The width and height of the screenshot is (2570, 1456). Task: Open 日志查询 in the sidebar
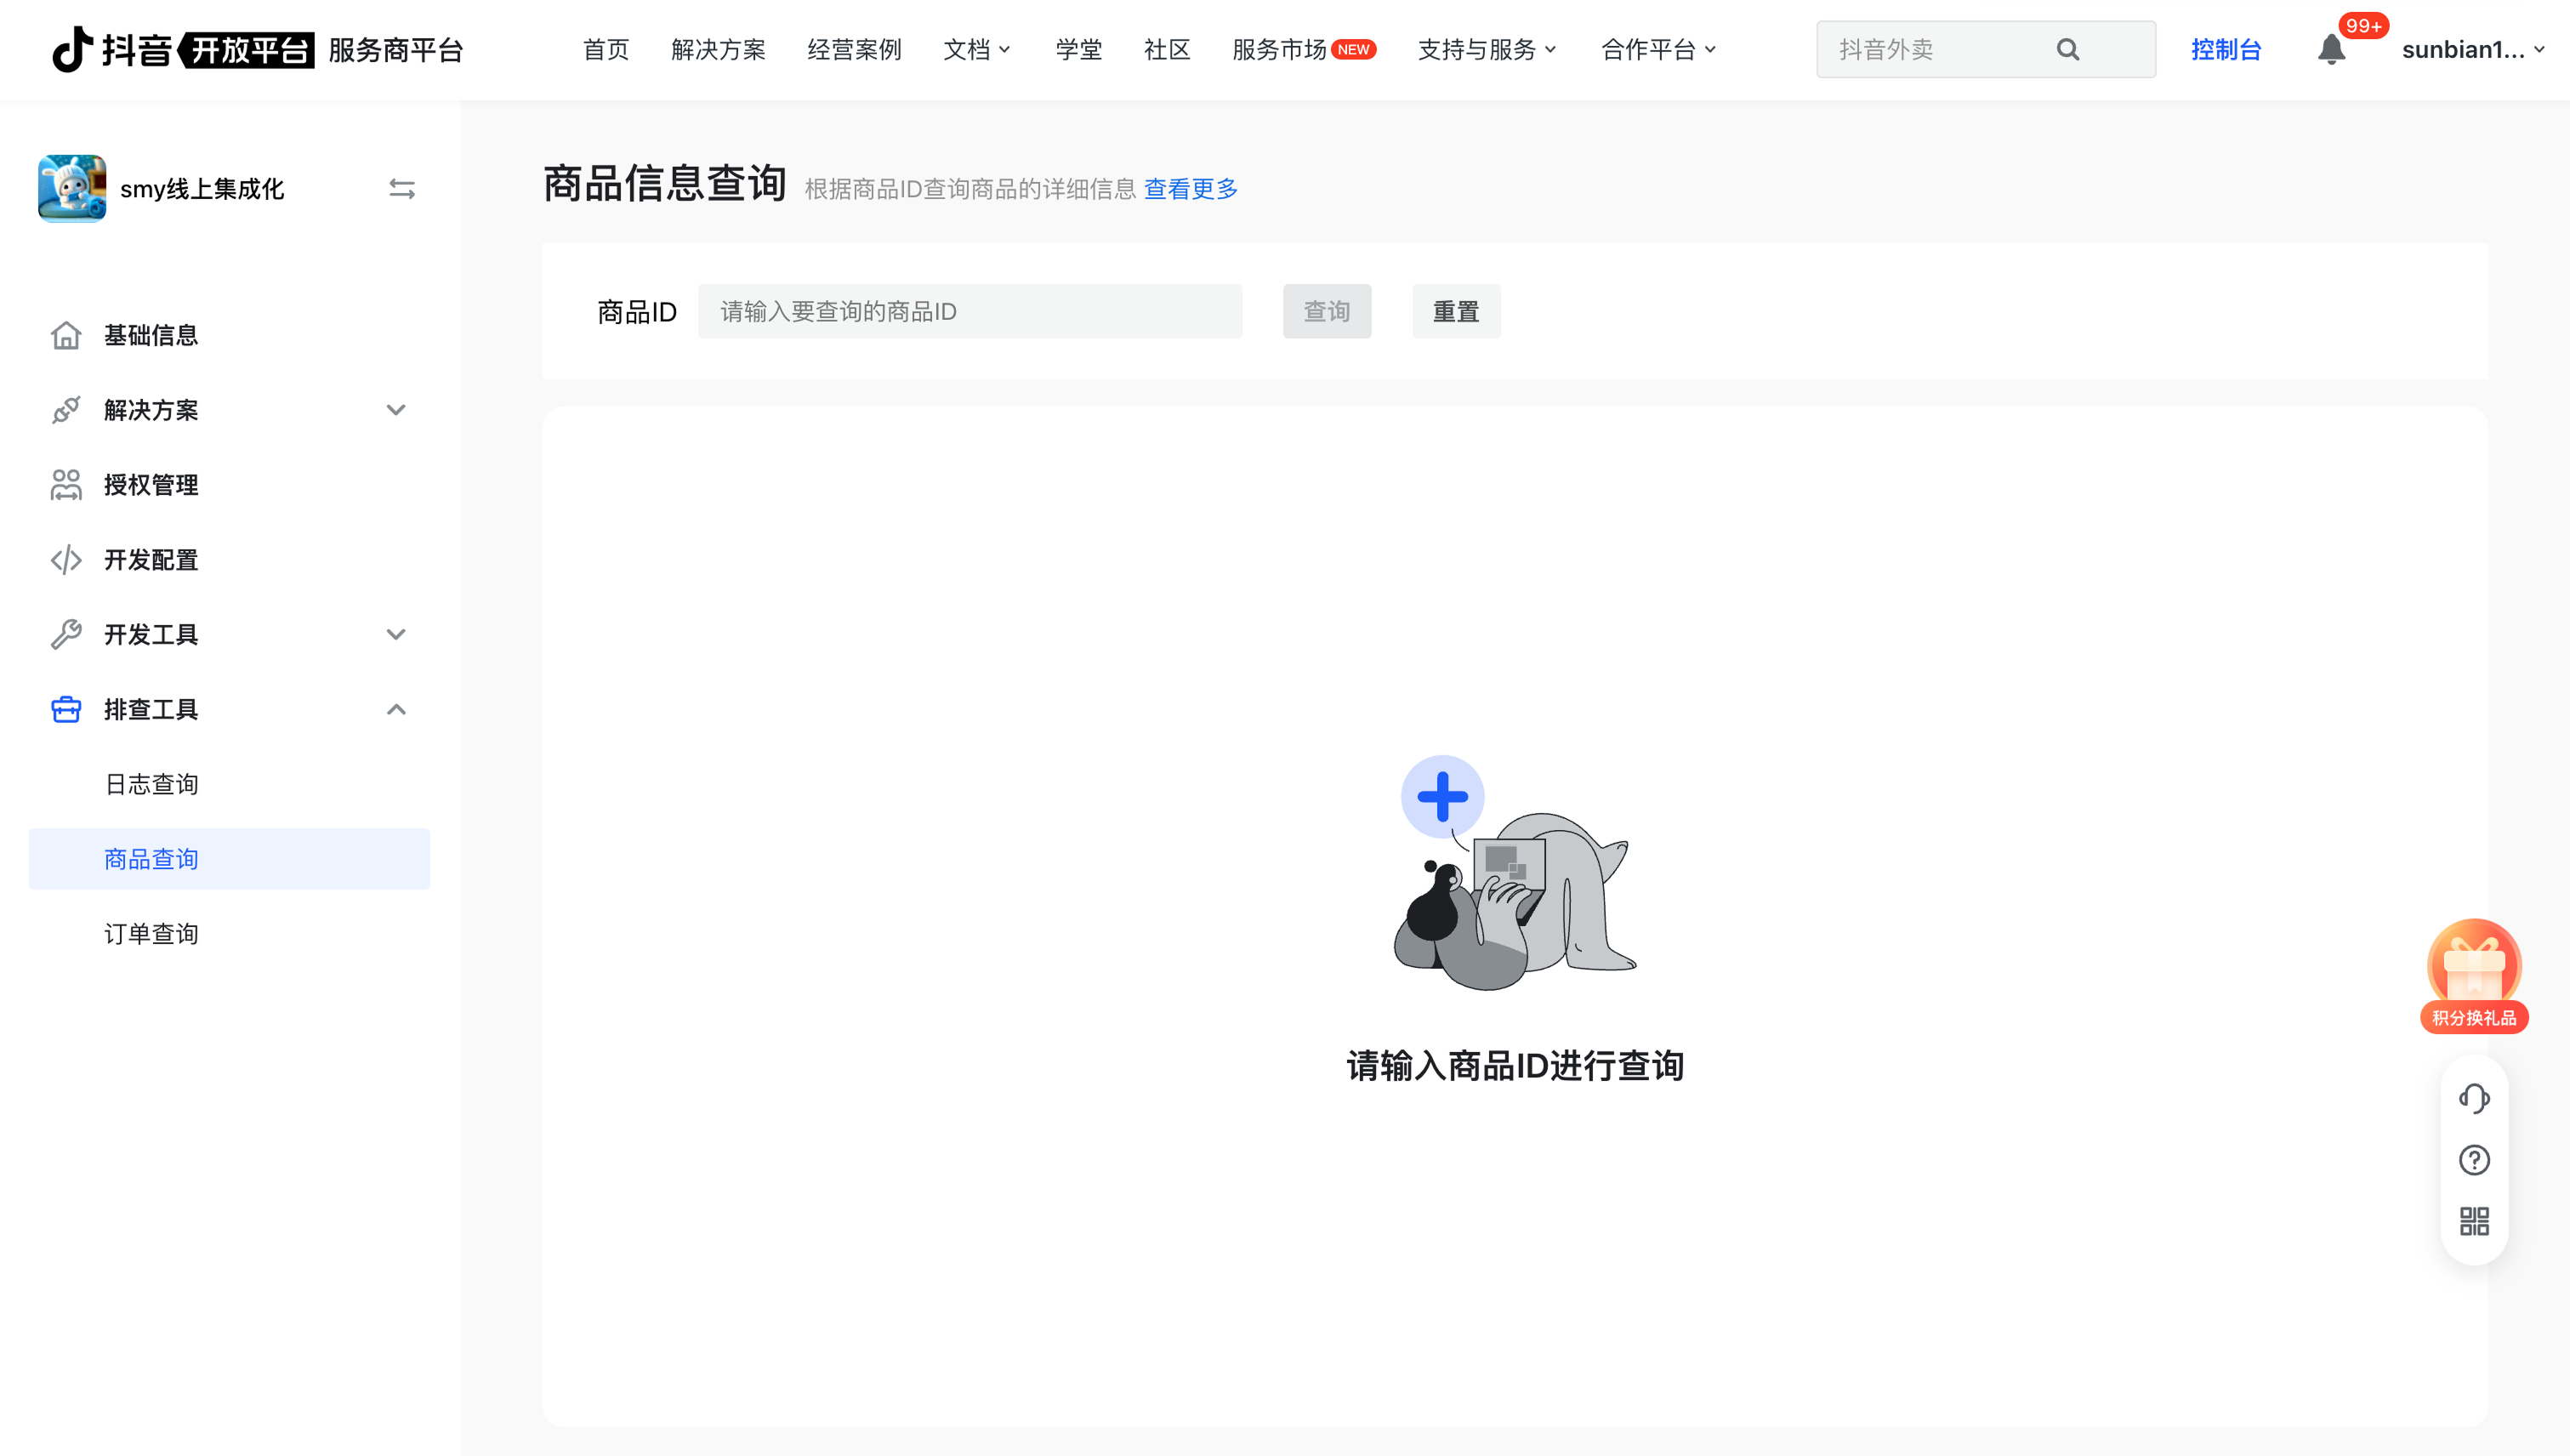tap(151, 784)
